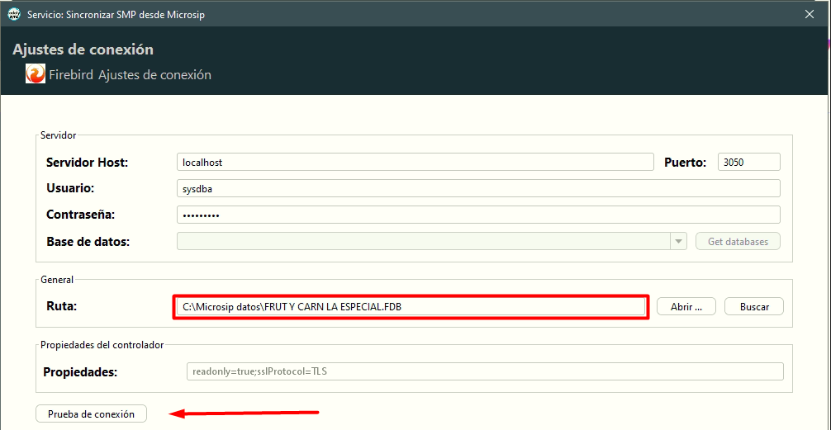Click the 'Base de datos:' label
The height and width of the screenshot is (430, 831).
[x=88, y=242]
